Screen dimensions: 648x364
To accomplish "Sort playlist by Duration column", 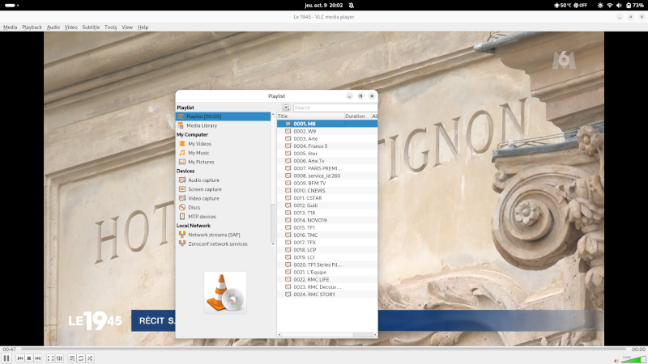I will 358,116.
